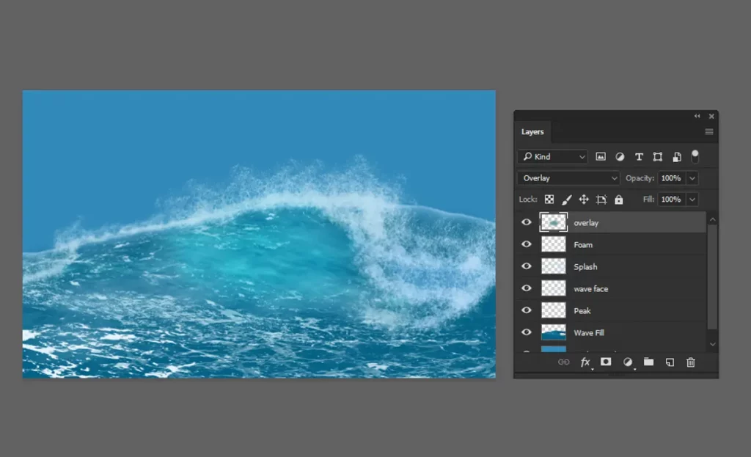The height and width of the screenshot is (457, 751).
Task: Open the layer blend mode dropdown
Action: pos(568,178)
